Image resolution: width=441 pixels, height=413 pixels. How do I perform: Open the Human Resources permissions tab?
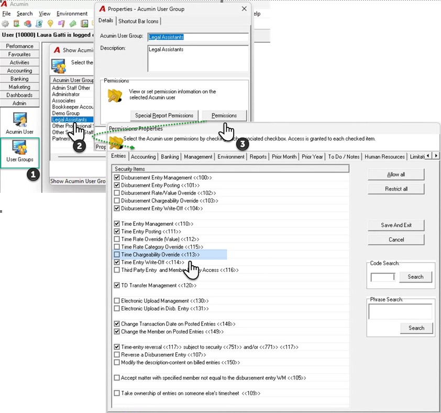pyautogui.click(x=384, y=157)
